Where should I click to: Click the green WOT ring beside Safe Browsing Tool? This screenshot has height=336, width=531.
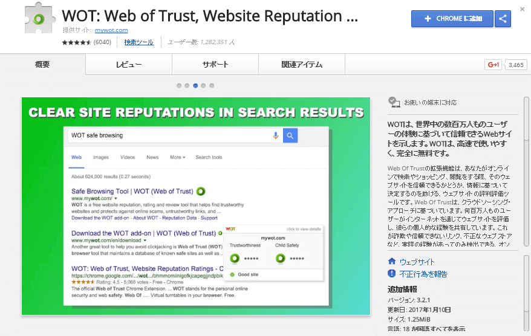(201, 191)
